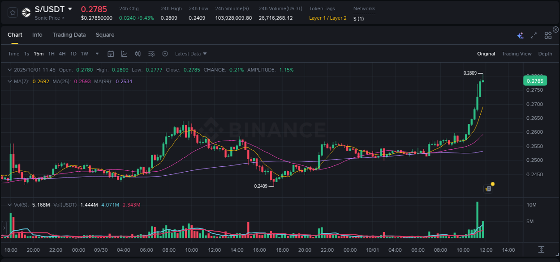The height and width of the screenshot is (262, 560).
Task: Collapse the MA indicator row
Action: 9,81
